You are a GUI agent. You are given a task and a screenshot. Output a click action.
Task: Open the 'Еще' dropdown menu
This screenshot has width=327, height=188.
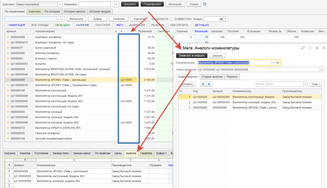click(316, 84)
